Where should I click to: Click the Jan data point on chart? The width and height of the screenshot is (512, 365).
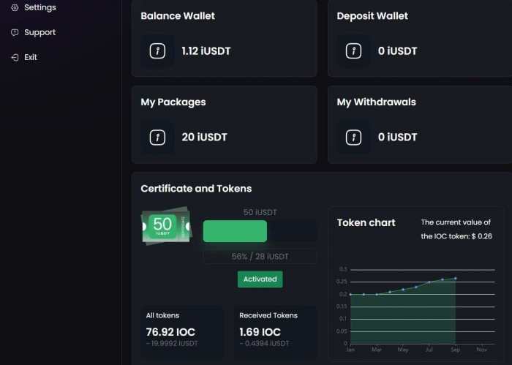351,294
